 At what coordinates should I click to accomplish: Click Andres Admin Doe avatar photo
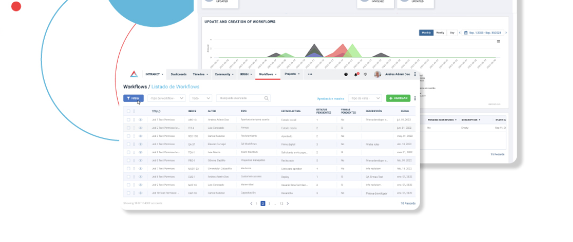point(377,74)
